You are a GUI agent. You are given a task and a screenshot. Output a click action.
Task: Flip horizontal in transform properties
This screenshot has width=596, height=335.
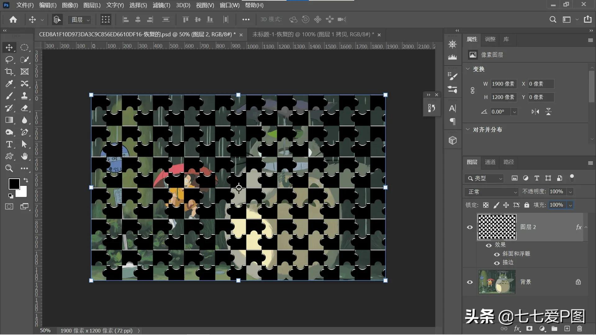pyautogui.click(x=535, y=112)
